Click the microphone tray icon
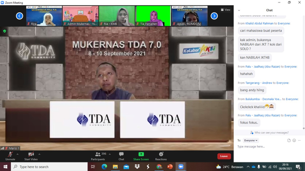 point(259,167)
